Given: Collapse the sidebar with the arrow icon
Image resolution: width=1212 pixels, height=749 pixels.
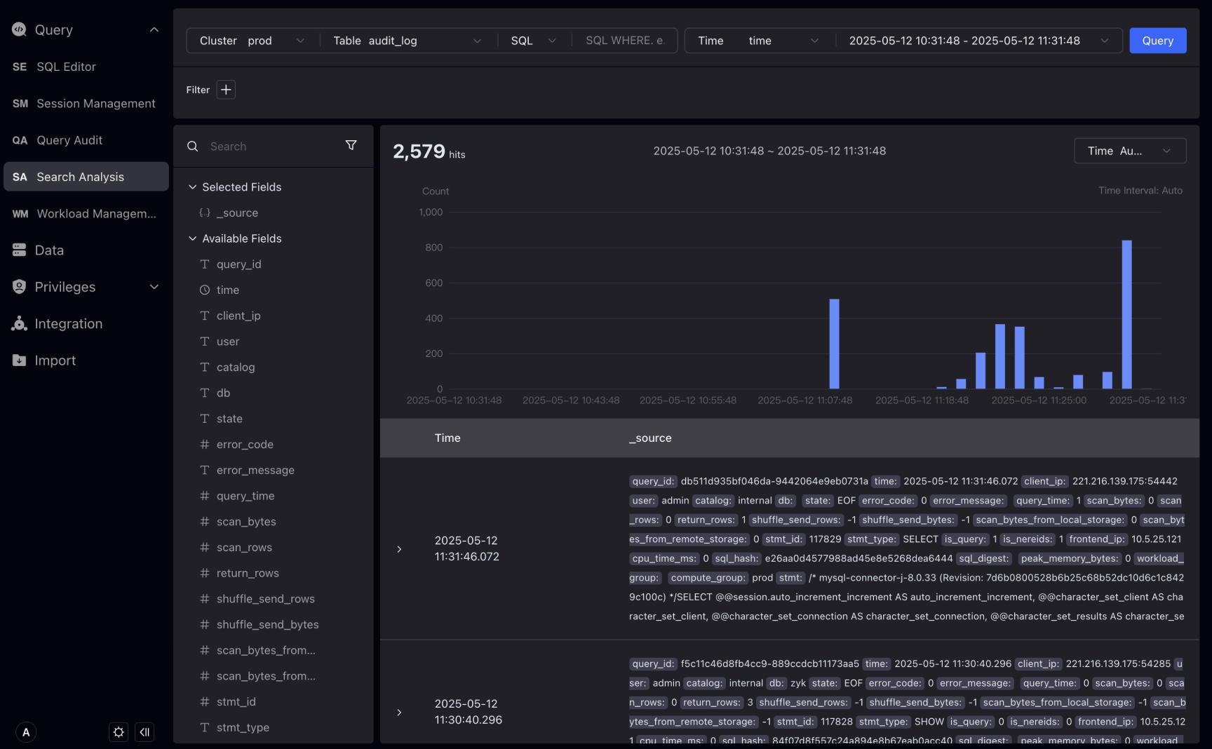Looking at the screenshot, I should coord(144,732).
